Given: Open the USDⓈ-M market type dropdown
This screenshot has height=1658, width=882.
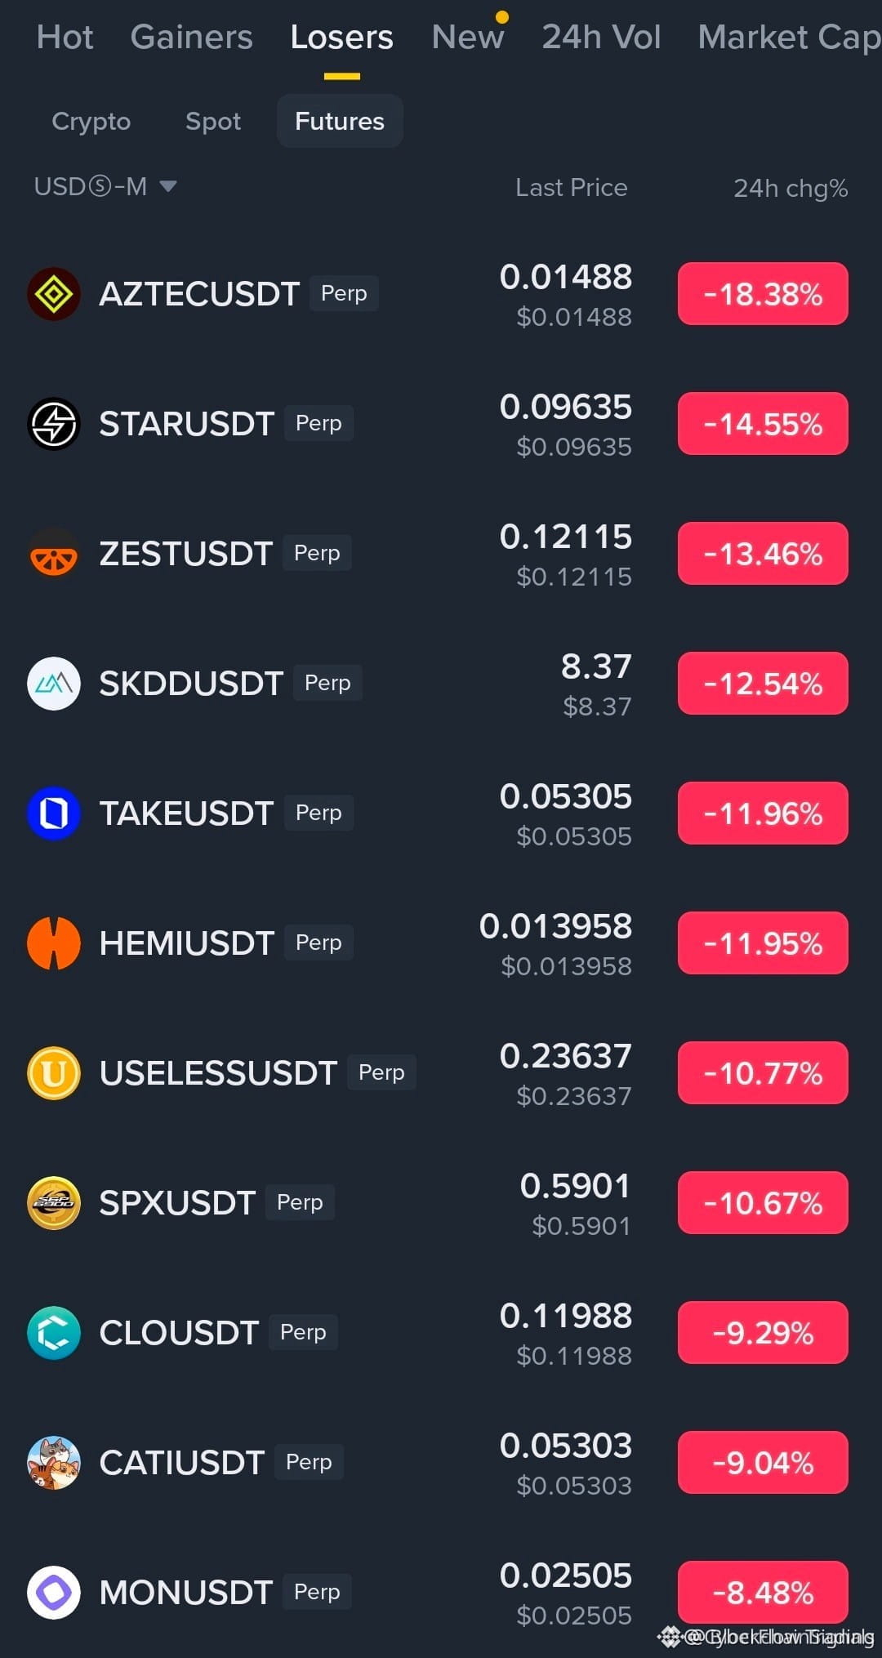Looking at the screenshot, I should pos(105,187).
